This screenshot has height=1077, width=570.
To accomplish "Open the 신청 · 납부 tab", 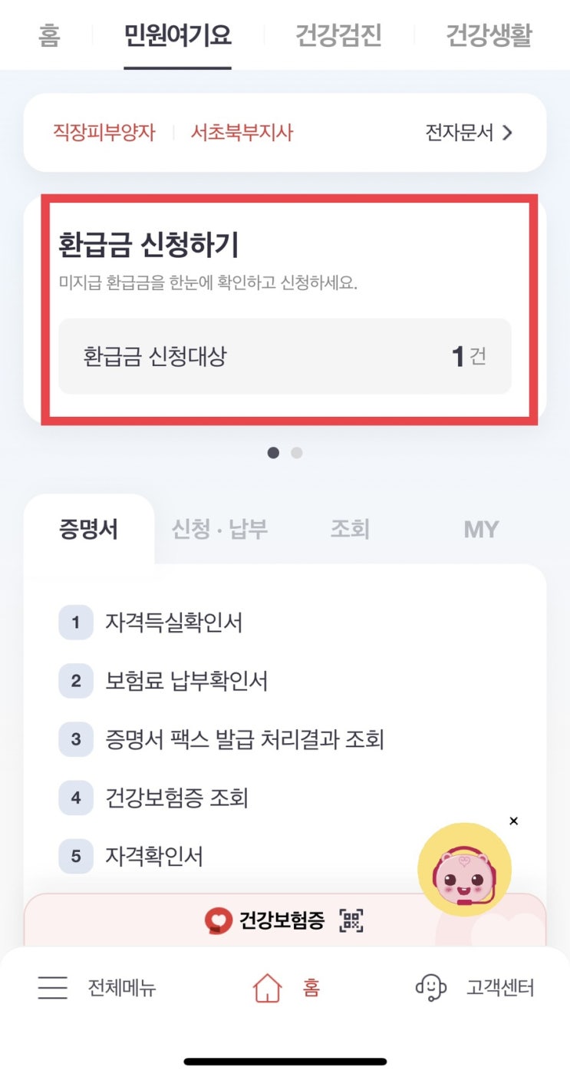I will (219, 529).
